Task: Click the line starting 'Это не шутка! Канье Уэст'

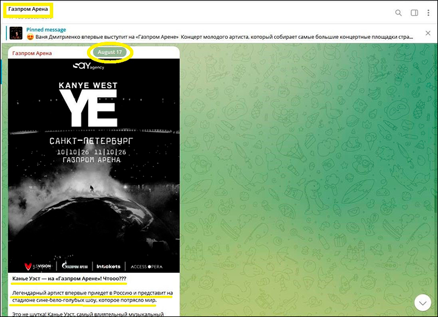Action: coord(88,314)
